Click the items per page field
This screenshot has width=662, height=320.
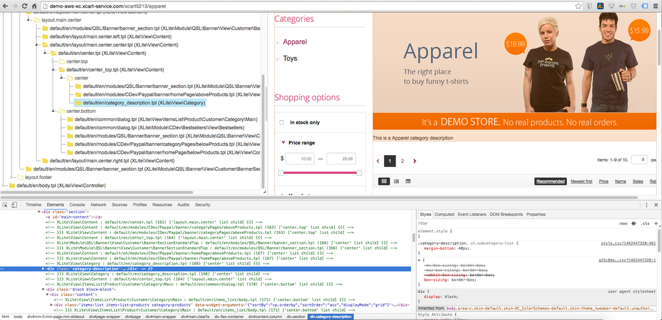click(x=639, y=160)
